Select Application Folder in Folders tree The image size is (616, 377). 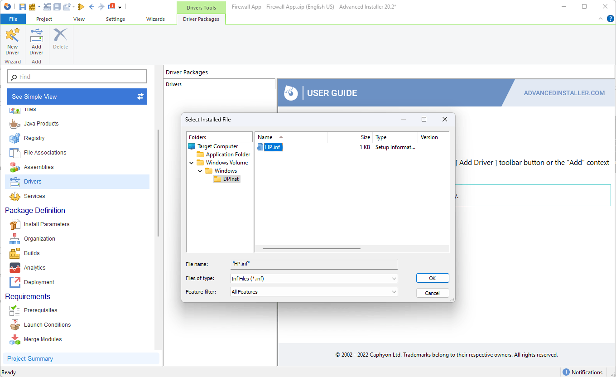228,155
